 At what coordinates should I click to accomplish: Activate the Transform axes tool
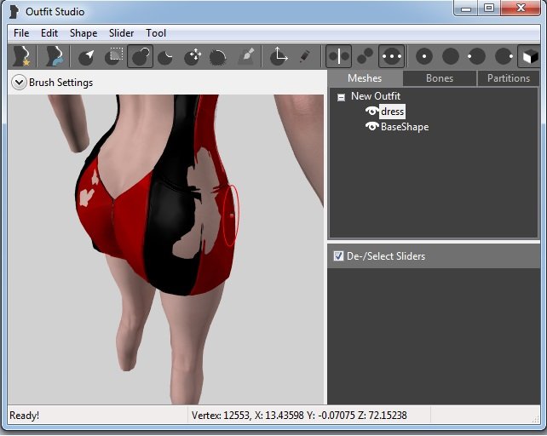click(278, 56)
